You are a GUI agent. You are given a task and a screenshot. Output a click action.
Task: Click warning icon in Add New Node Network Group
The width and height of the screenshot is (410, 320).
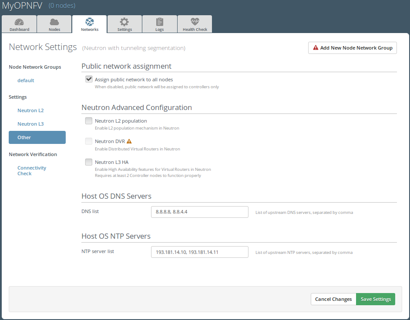pyautogui.click(x=316, y=48)
